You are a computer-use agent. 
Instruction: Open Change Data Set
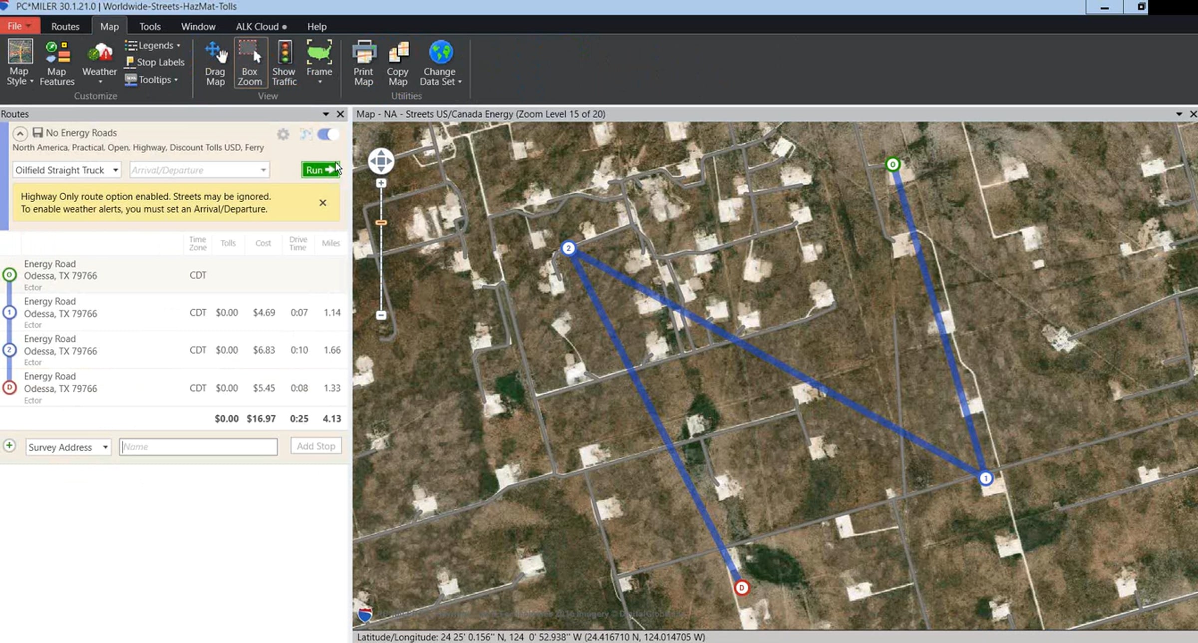440,62
